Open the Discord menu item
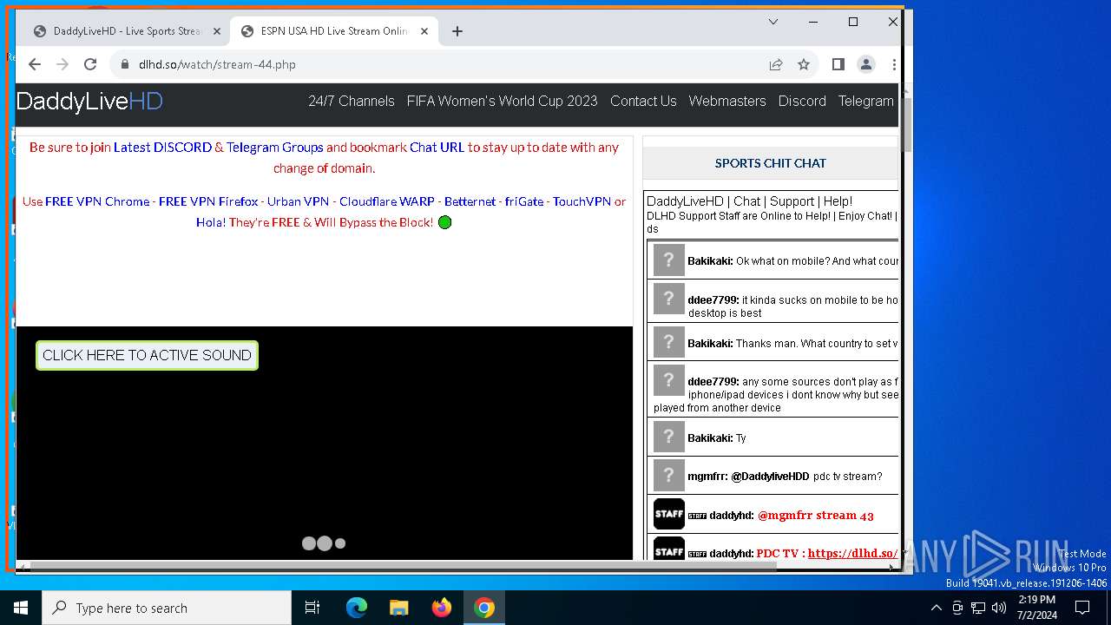 [802, 101]
